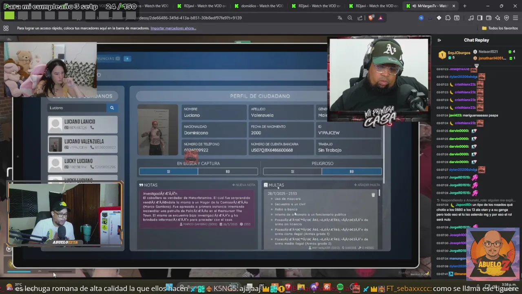Close the MrVargasTv tab

coord(453,6)
